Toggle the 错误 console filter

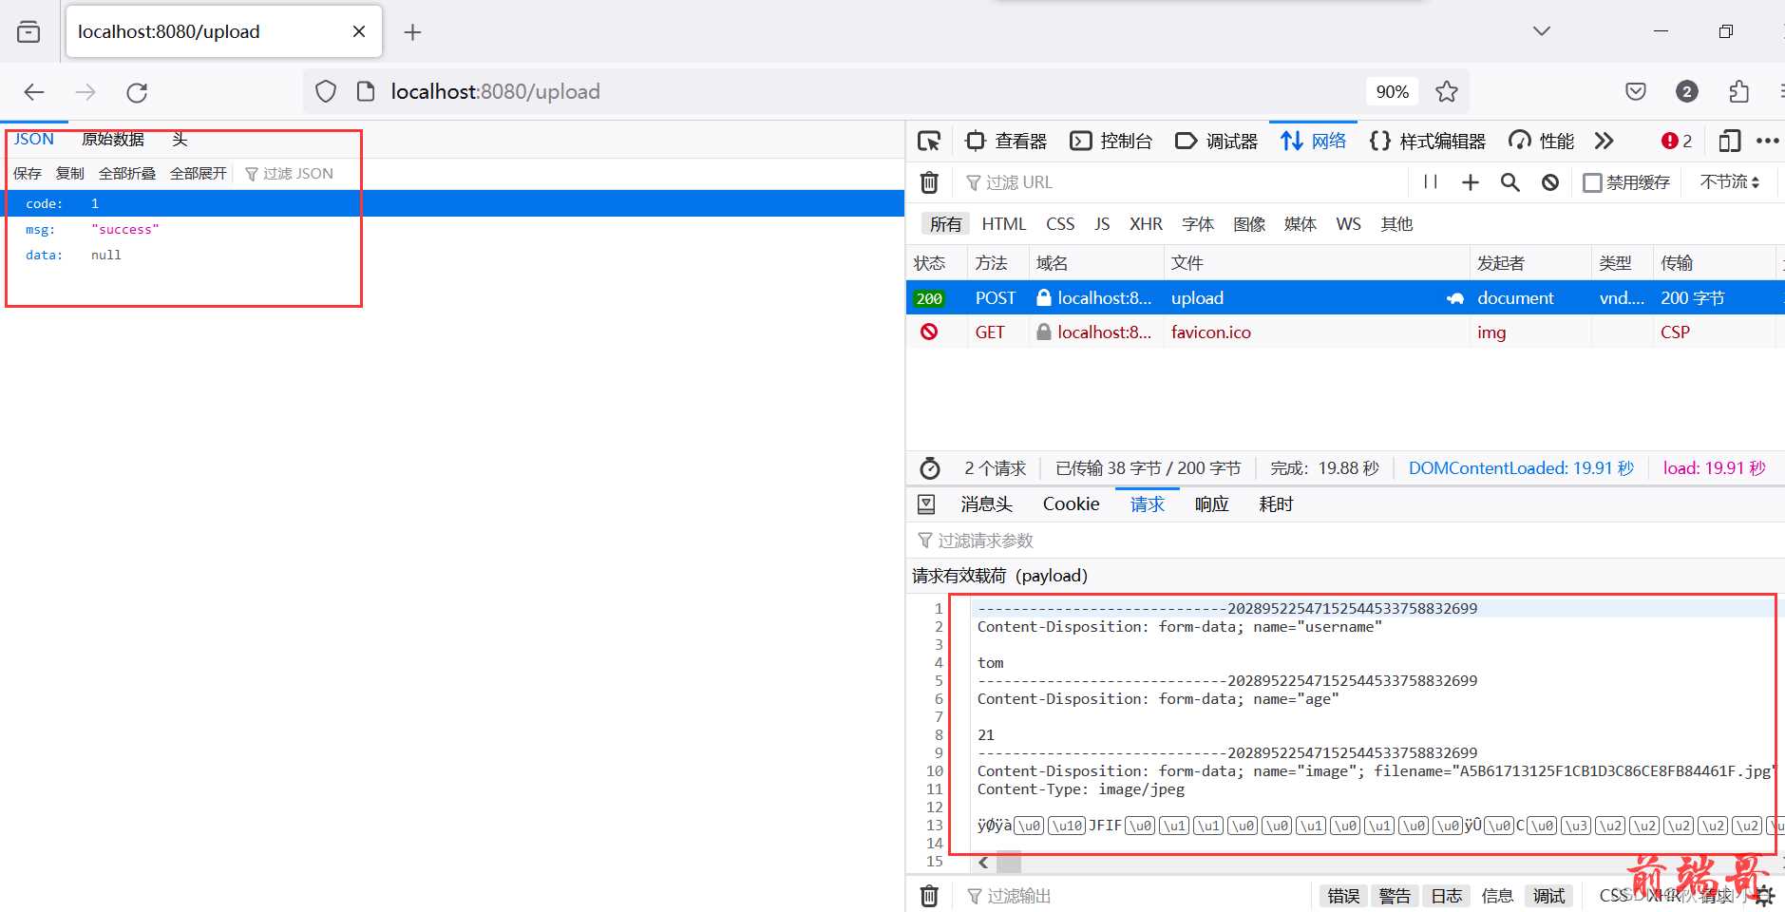[1344, 896]
